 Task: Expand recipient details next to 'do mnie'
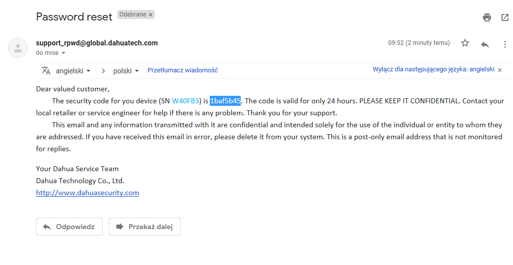tap(63, 53)
